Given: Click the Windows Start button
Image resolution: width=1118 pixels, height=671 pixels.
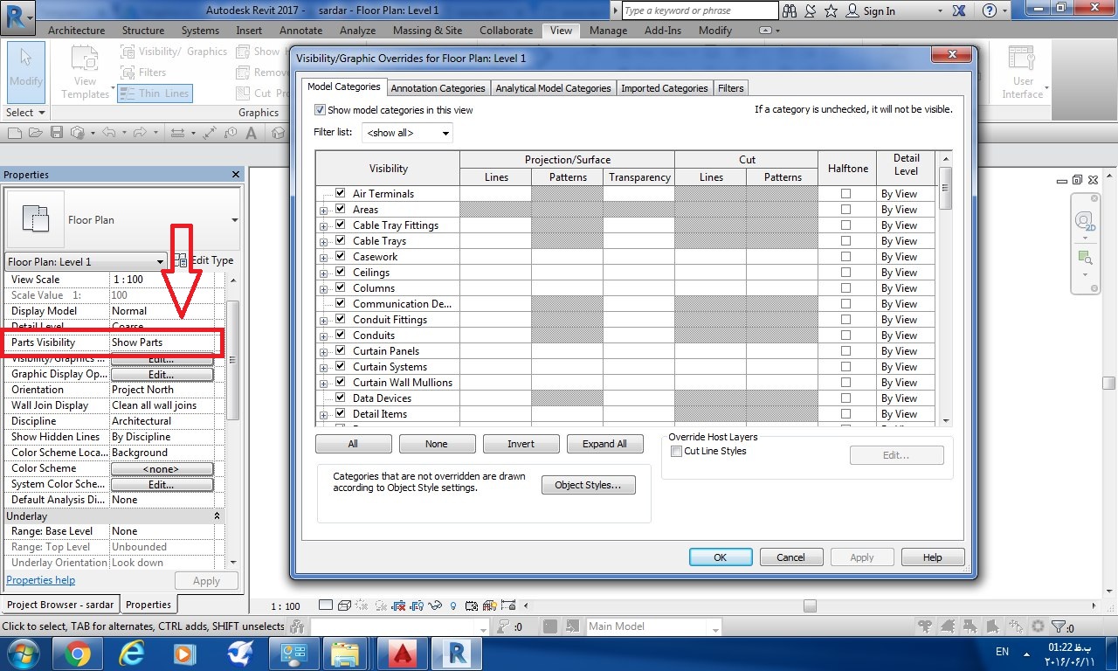Looking at the screenshot, I should [22, 654].
